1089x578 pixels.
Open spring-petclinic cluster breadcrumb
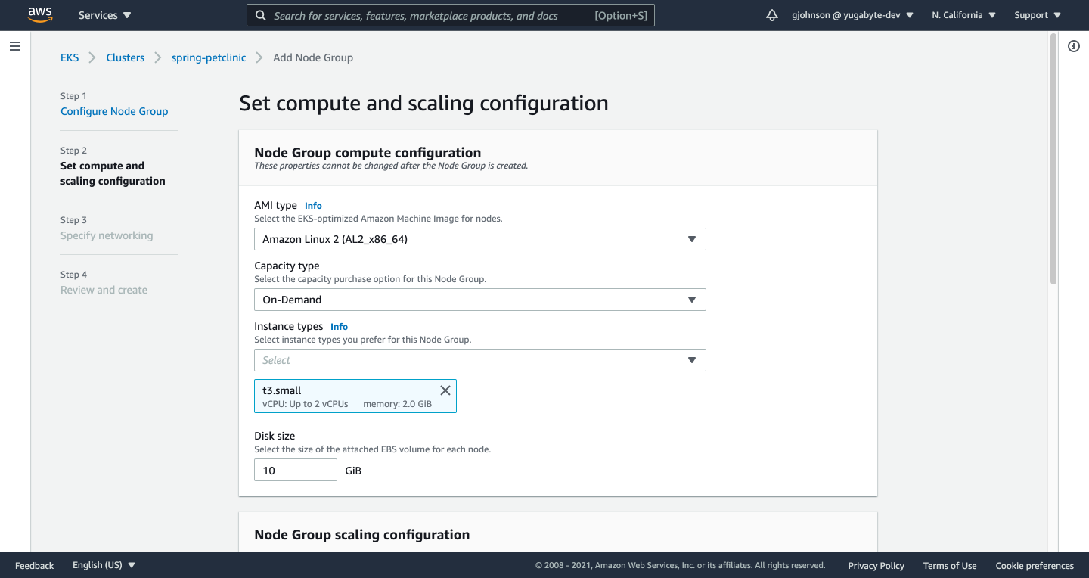click(x=209, y=57)
